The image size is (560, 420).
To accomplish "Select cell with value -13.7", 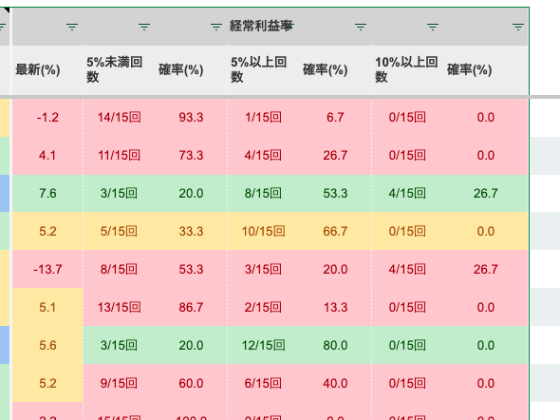I will pos(47,269).
